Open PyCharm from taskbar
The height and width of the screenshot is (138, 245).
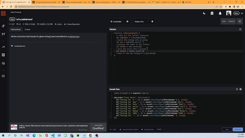coord(78,135)
